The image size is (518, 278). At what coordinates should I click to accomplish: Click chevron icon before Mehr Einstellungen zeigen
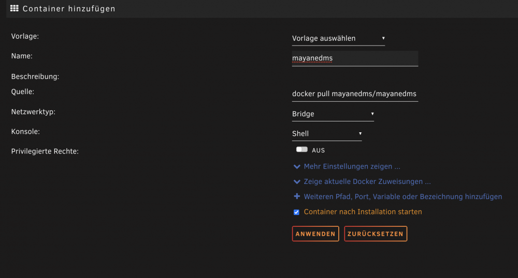point(297,167)
